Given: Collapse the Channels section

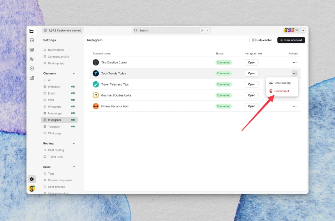Looking at the screenshot, I should click(74, 74).
